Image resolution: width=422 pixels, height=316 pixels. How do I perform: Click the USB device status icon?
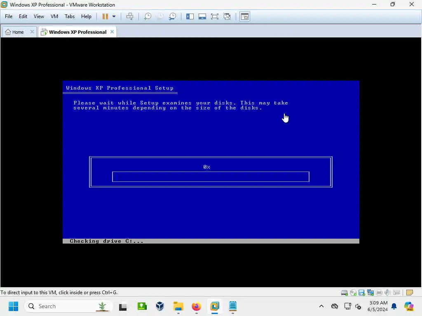tap(396, 293)
